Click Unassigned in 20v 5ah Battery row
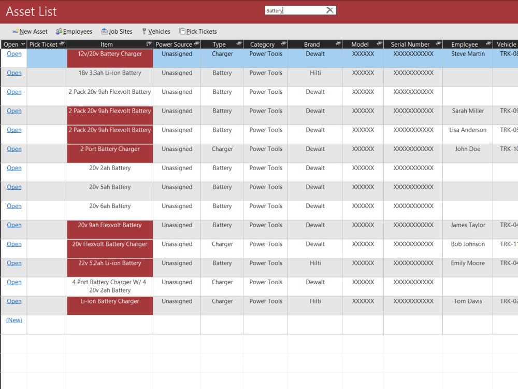Screen dimensions: 518x389 click(177, 191)
